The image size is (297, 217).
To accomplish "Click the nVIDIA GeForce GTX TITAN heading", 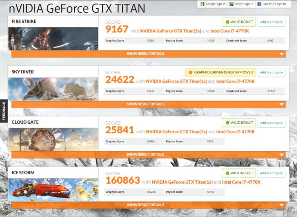I will click(77, 9).
